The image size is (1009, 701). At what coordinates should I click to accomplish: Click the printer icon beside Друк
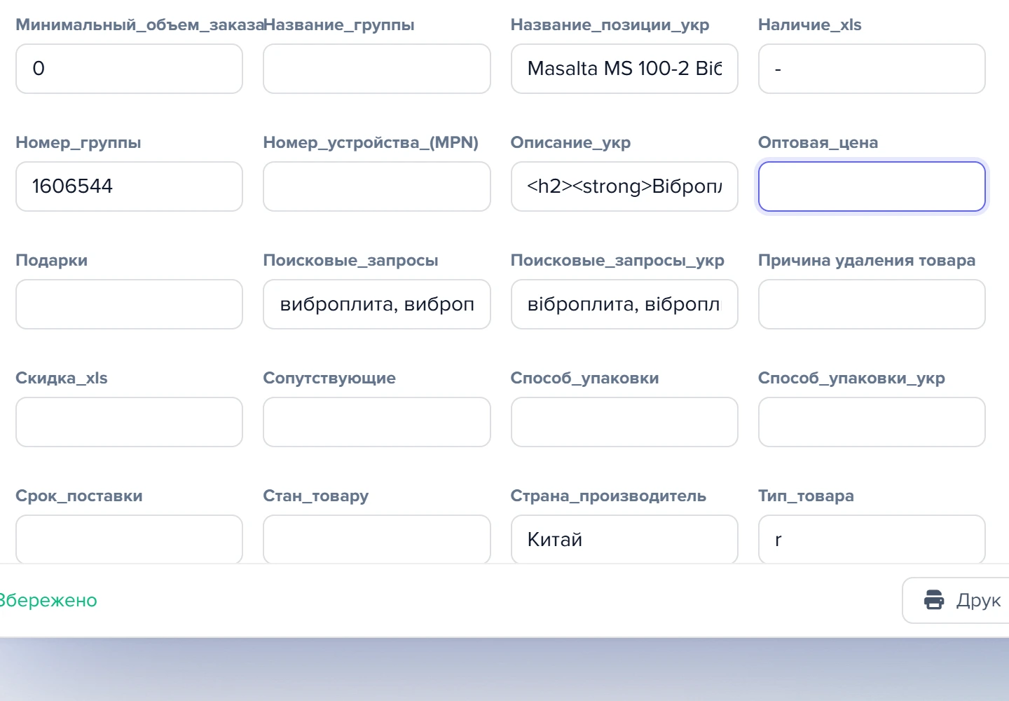934,600
